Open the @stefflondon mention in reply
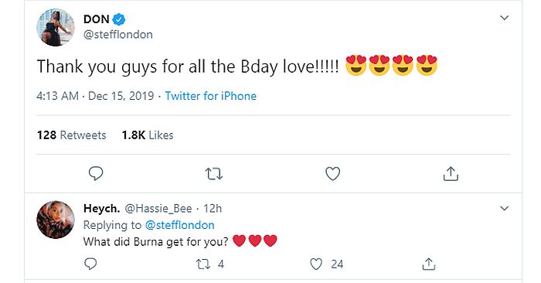 [x=180, y=225]
